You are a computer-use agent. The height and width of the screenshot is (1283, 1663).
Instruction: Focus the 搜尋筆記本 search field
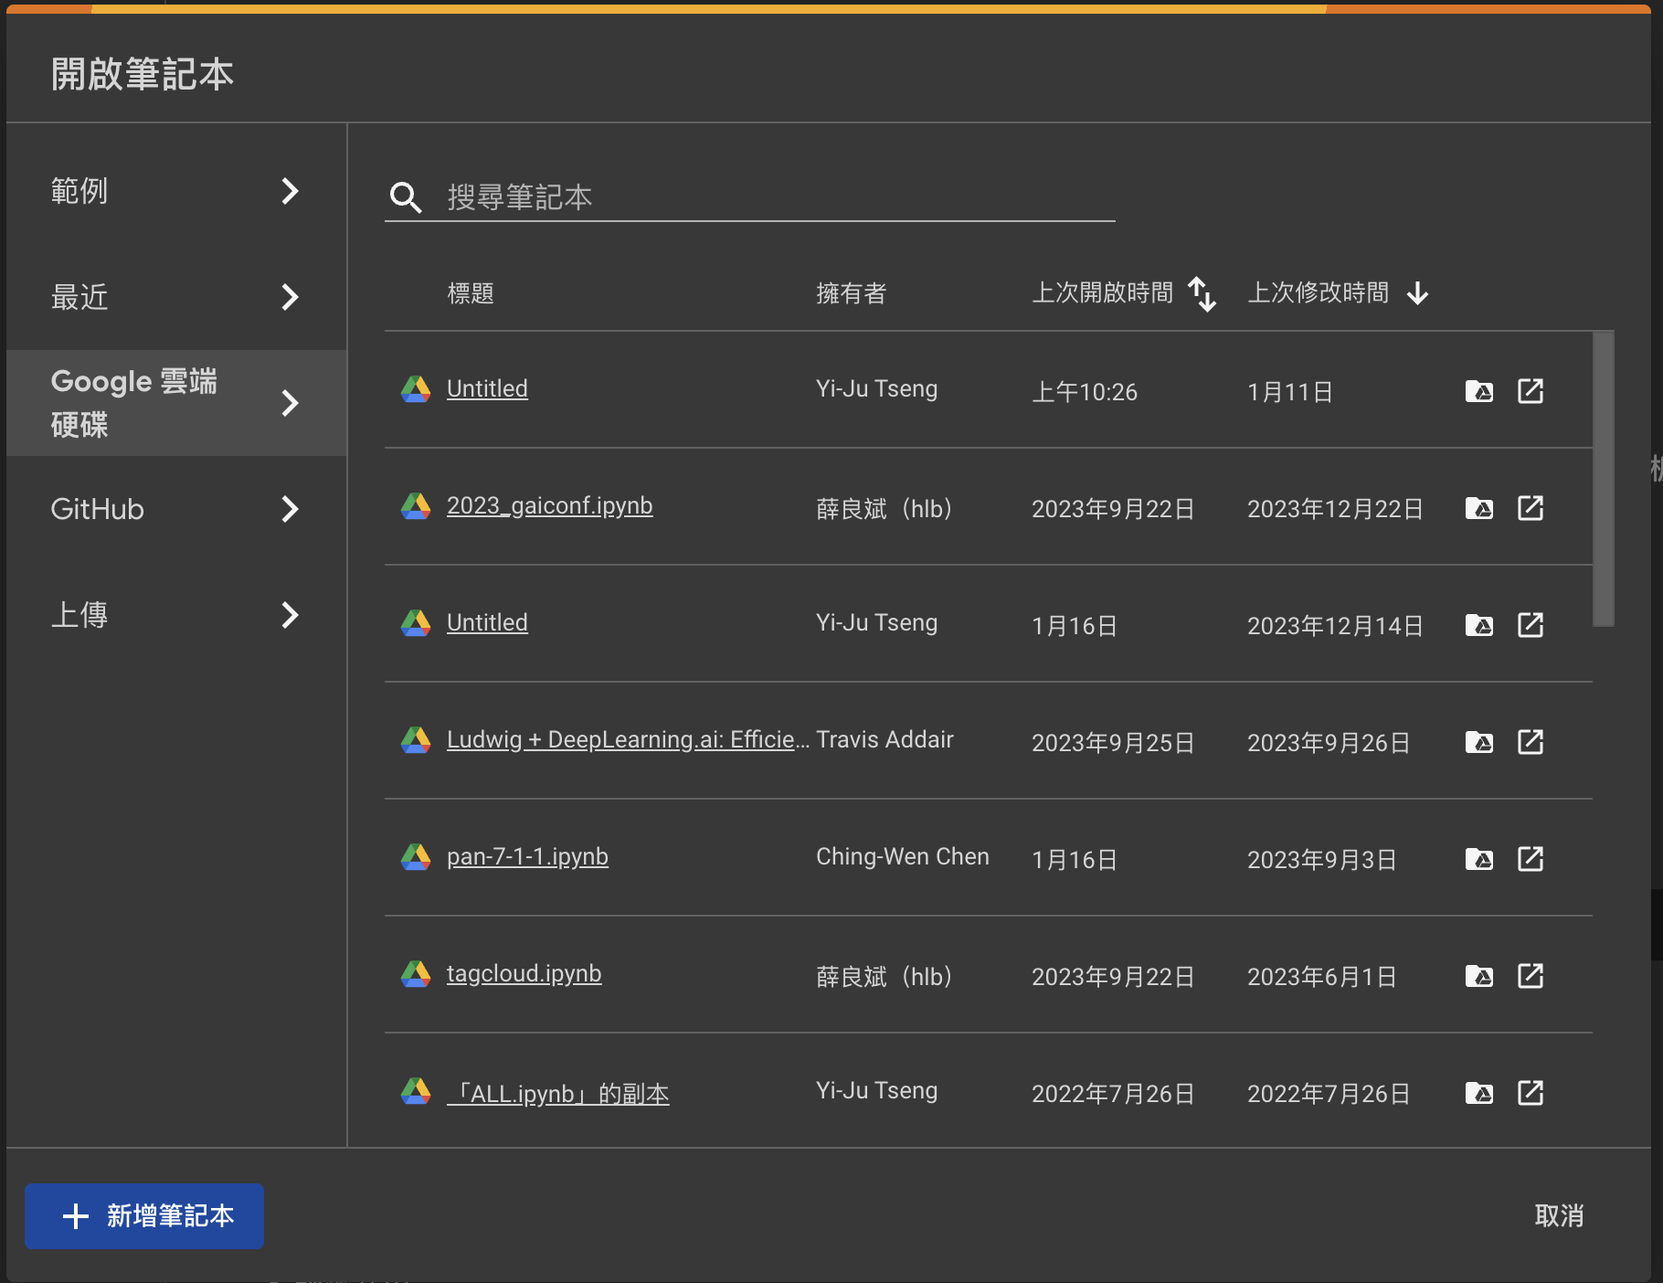[777, 197]
